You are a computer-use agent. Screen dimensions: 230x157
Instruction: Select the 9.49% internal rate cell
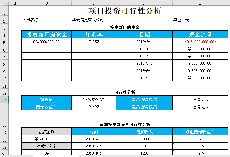(x=94, y=107)
